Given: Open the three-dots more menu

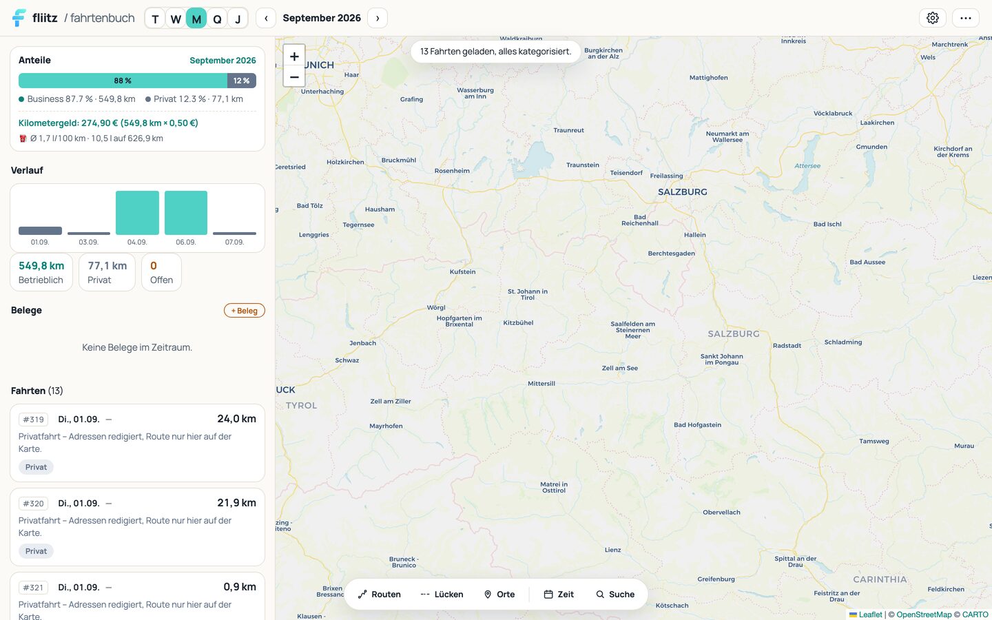Looking at the screenshot, I should pyautogui.click(x=966, y=18).
